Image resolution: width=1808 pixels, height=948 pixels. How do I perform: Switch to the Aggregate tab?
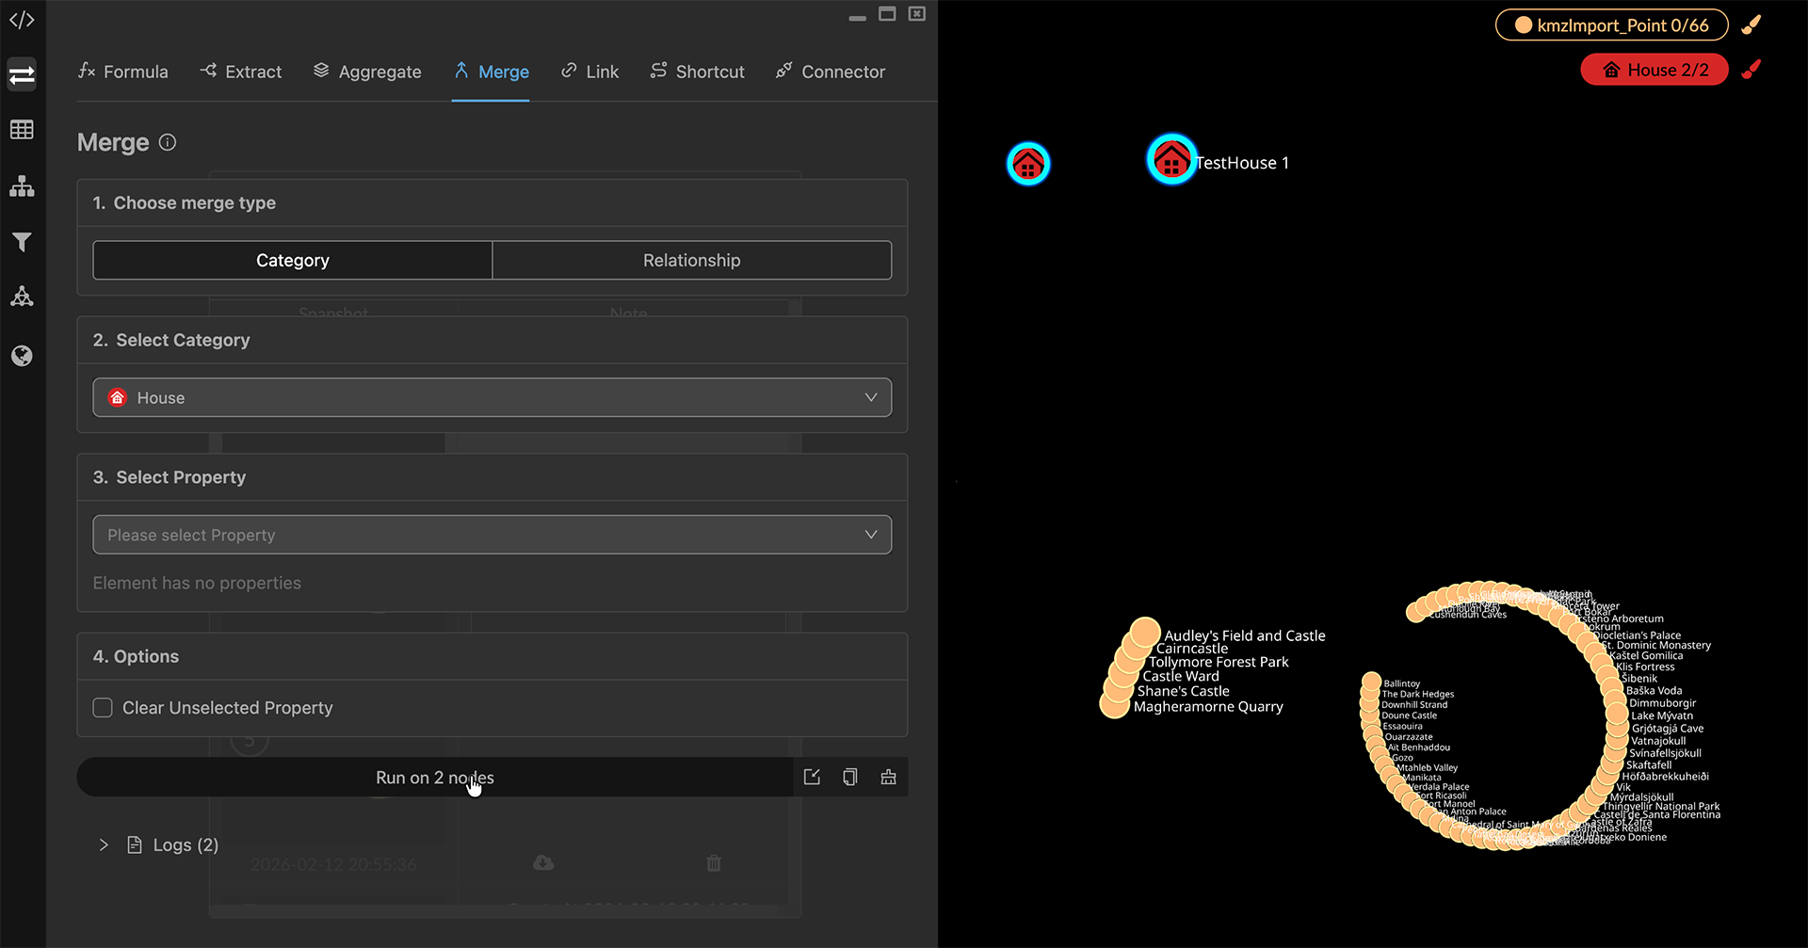coord(367,72)
